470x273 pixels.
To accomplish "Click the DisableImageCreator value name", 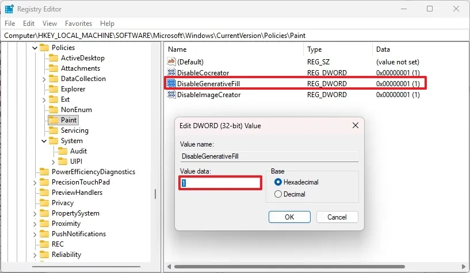I will pyautogui.click(x=209, y=95).
